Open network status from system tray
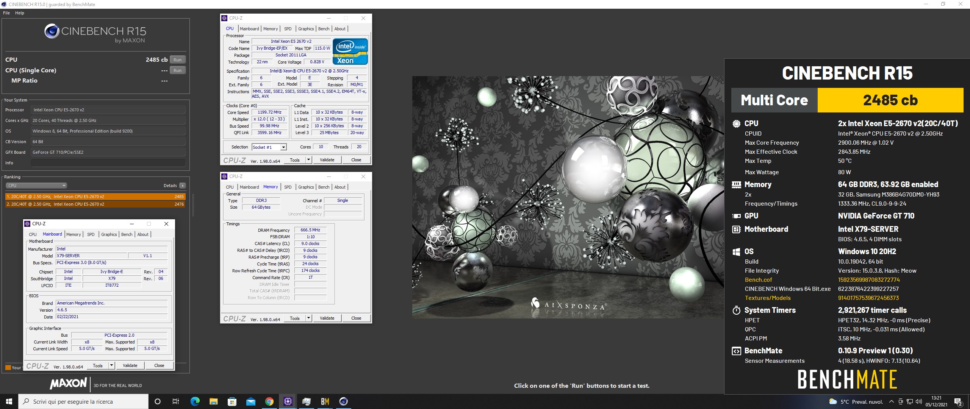The width and height of the screenshot is (970, 409). click(909, 402)
